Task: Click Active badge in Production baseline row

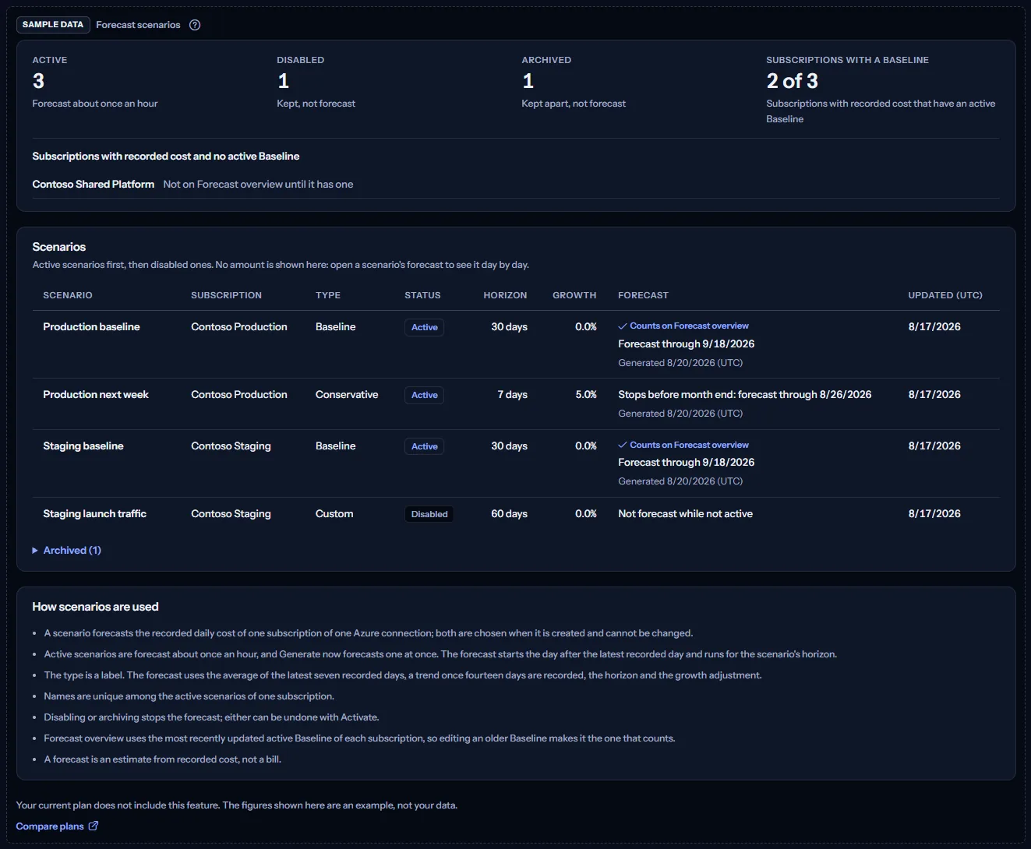Action: pyautogui.click(x=425, y=328)
